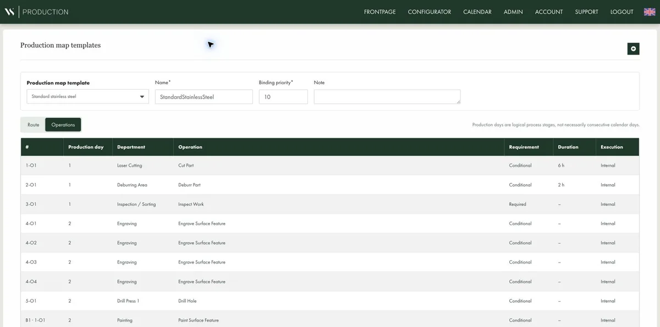Open the CALENDAR navigation item
Viewport: 660px width, 327px height.
pyautogui.click(x=477, y=12)
